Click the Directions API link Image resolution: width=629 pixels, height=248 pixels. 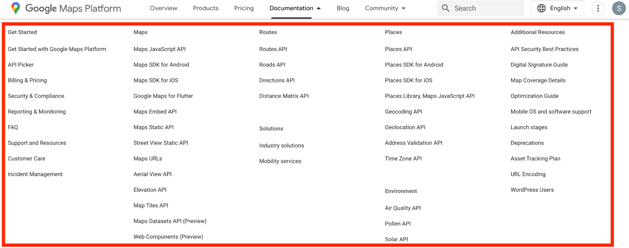pos(277,80)
